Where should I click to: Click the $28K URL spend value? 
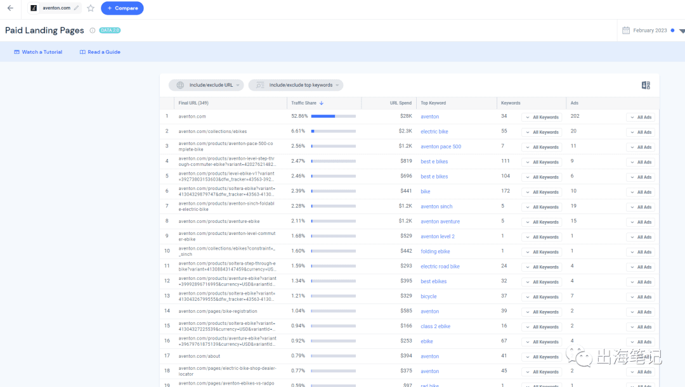[x=406, y=116]
